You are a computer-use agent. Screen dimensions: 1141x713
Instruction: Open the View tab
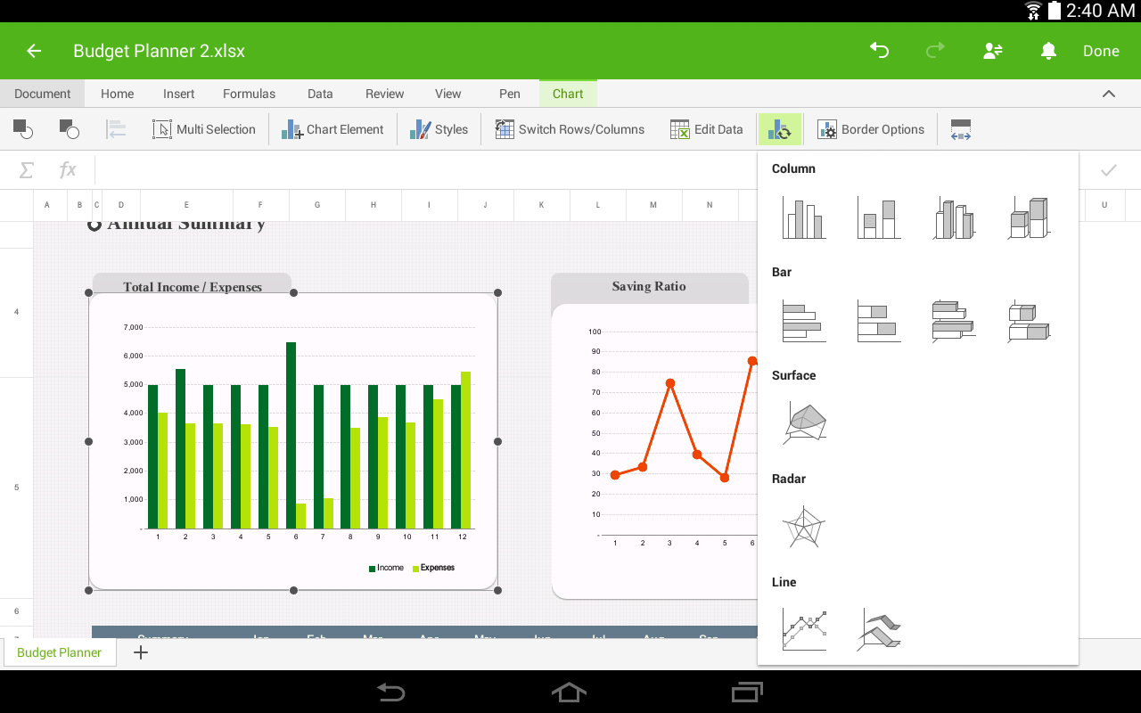click(x=447, y=94)
